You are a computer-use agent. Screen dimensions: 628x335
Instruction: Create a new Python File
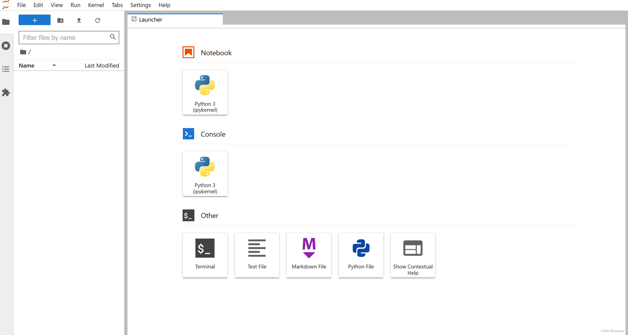coord(361,255)
